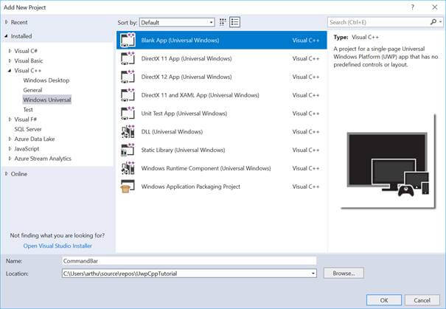Select Unit Test App (Universal Windows) text
446x309 pixels.
(184, 114)
